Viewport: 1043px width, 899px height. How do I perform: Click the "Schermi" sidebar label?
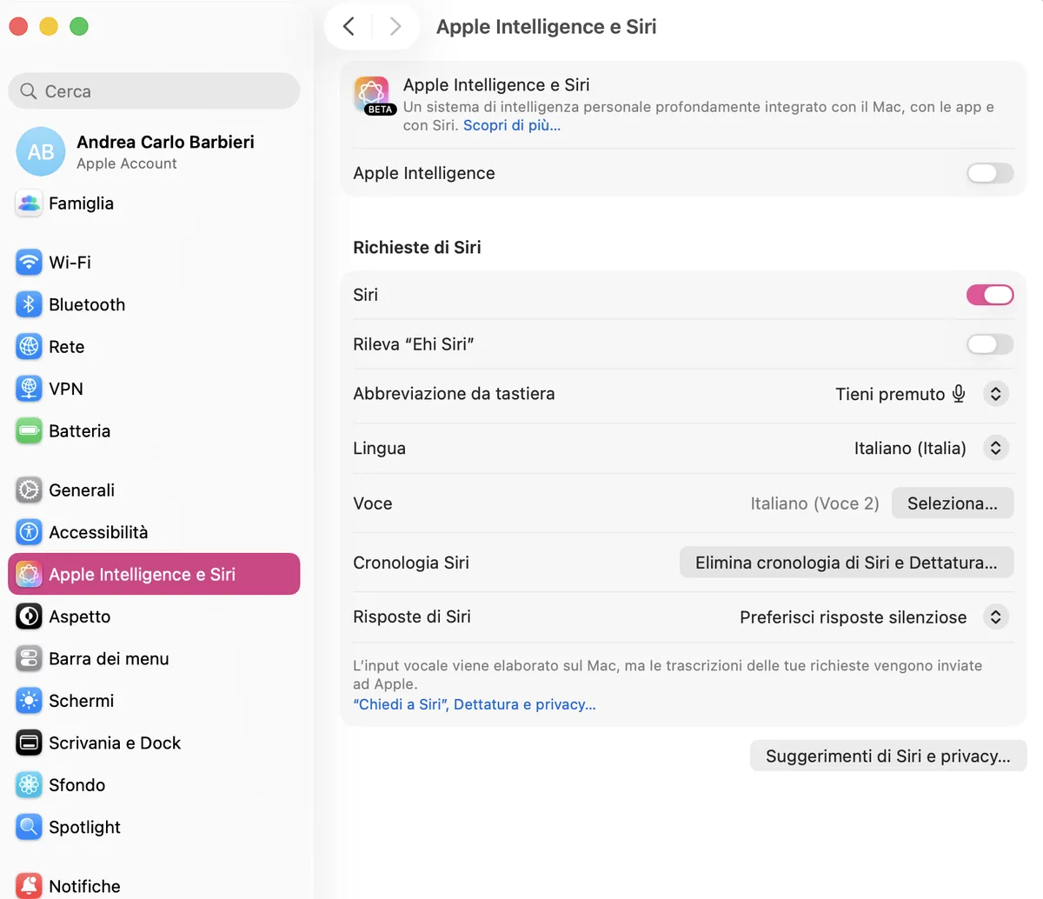82,701
